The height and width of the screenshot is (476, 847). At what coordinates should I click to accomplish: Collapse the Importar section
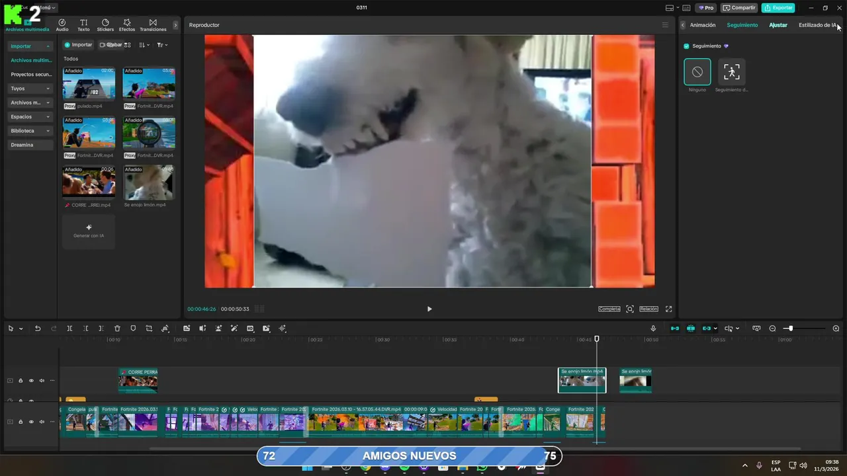48,46
